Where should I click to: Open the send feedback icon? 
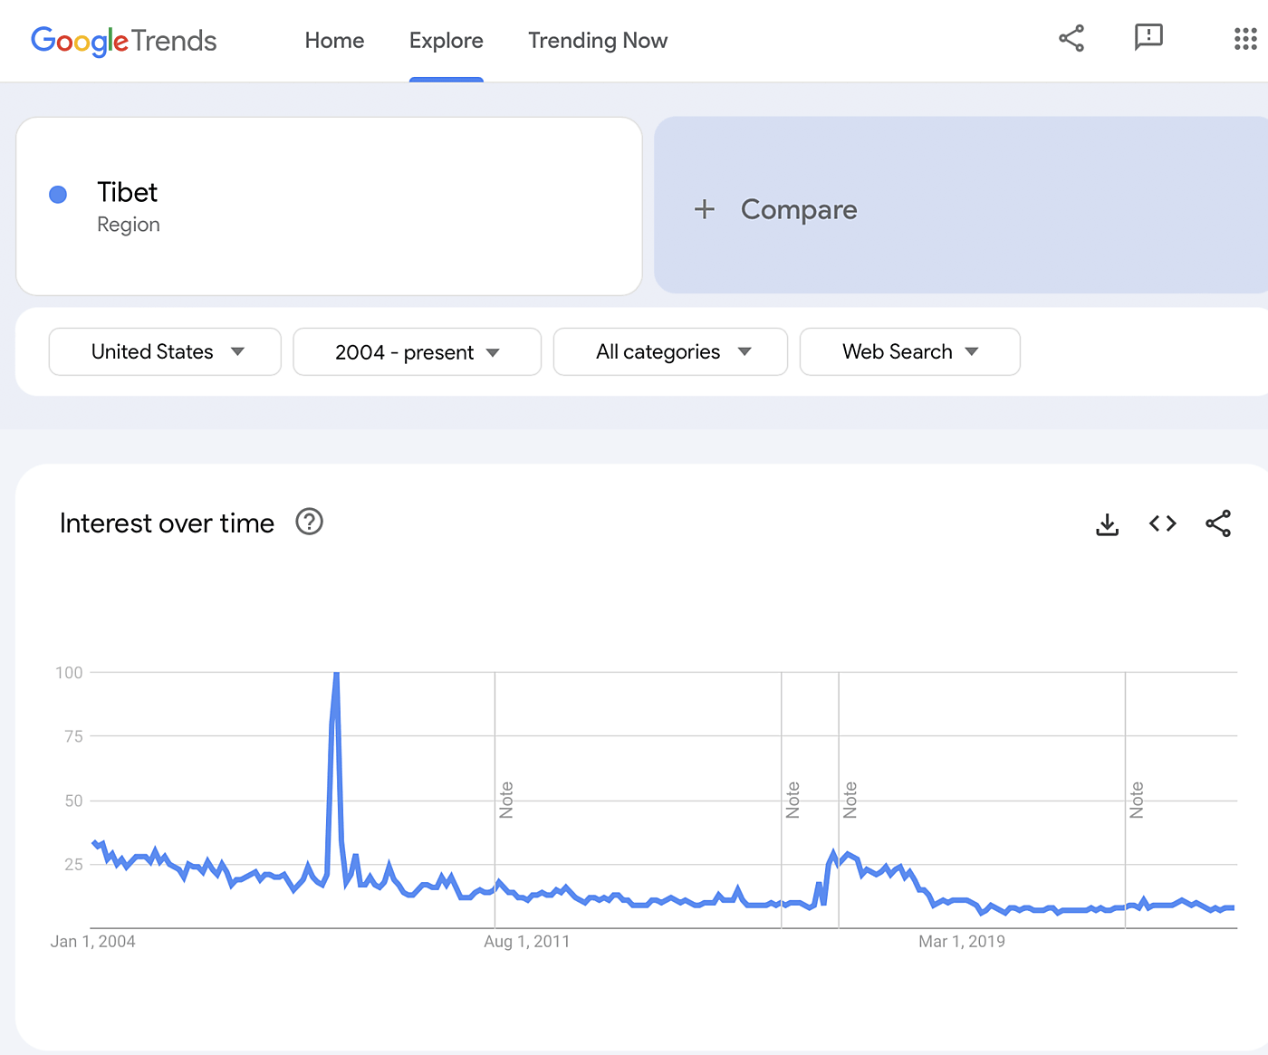(x=1148, y=38)
